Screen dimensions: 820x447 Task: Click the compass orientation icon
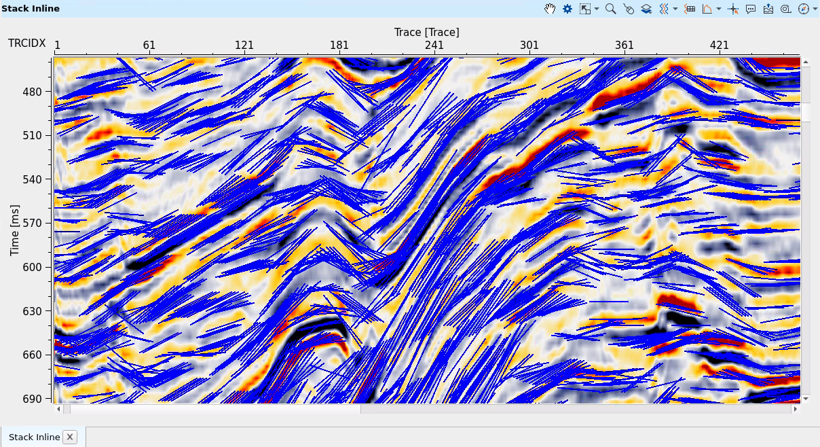point(802,9)
